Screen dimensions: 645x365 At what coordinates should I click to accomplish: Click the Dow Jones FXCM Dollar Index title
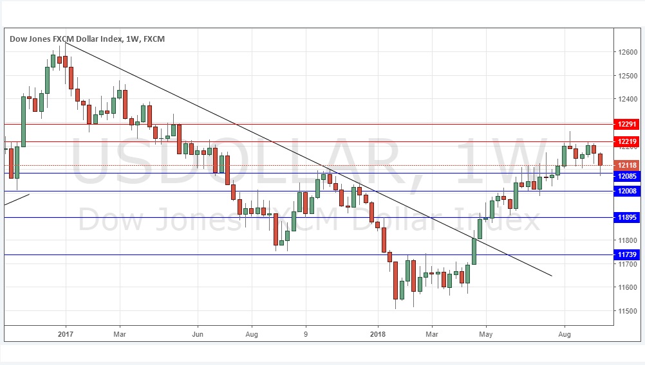(87, 39)
